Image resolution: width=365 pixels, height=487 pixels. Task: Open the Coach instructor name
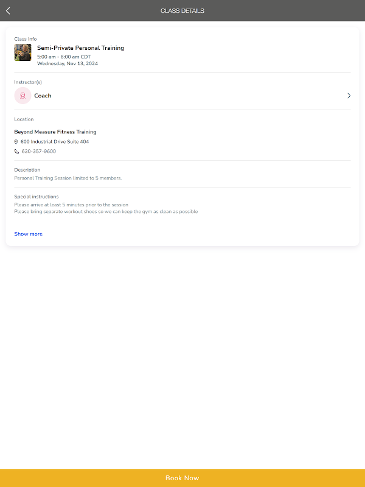coord(43,96)
